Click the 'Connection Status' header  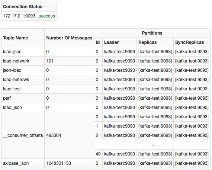pyautogui.click(x=29, y=7)
